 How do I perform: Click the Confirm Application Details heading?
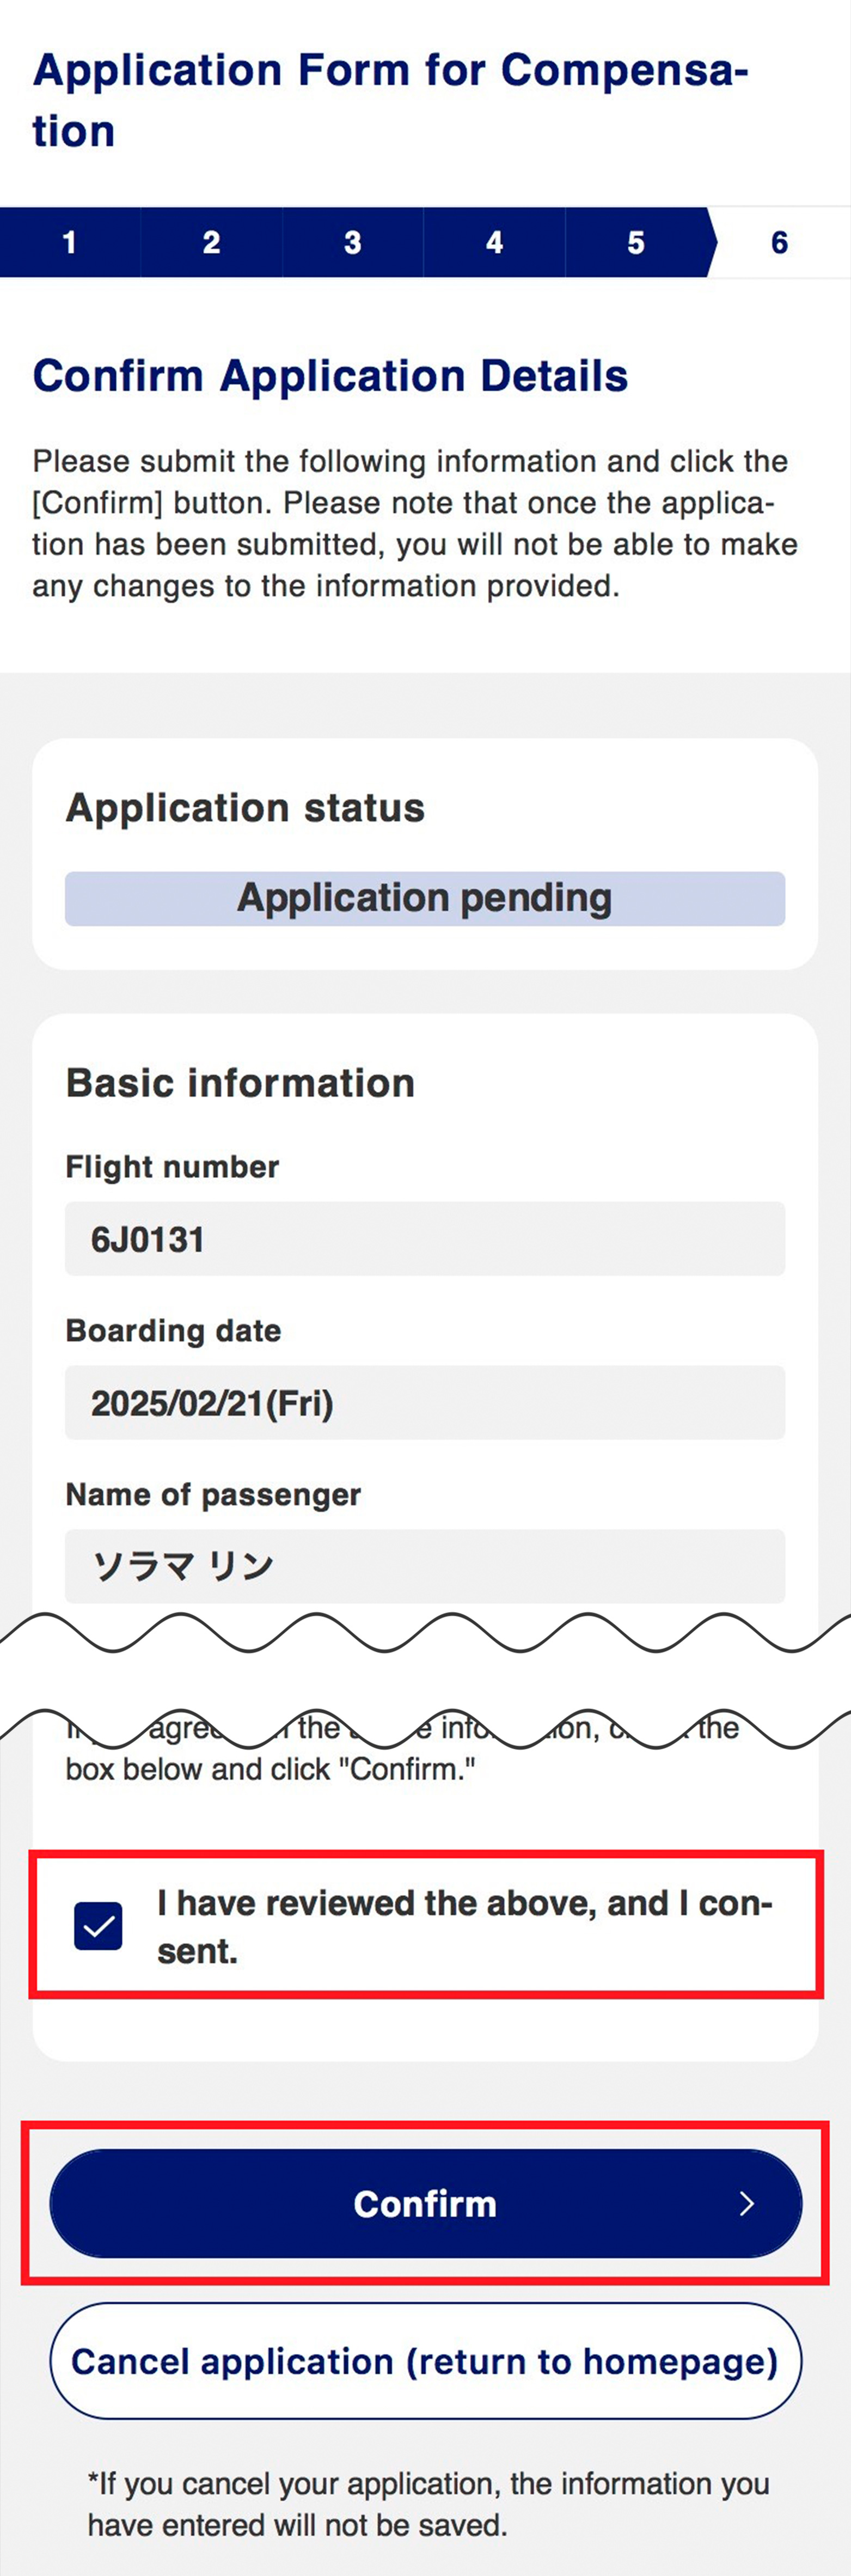tap(330, 376)
